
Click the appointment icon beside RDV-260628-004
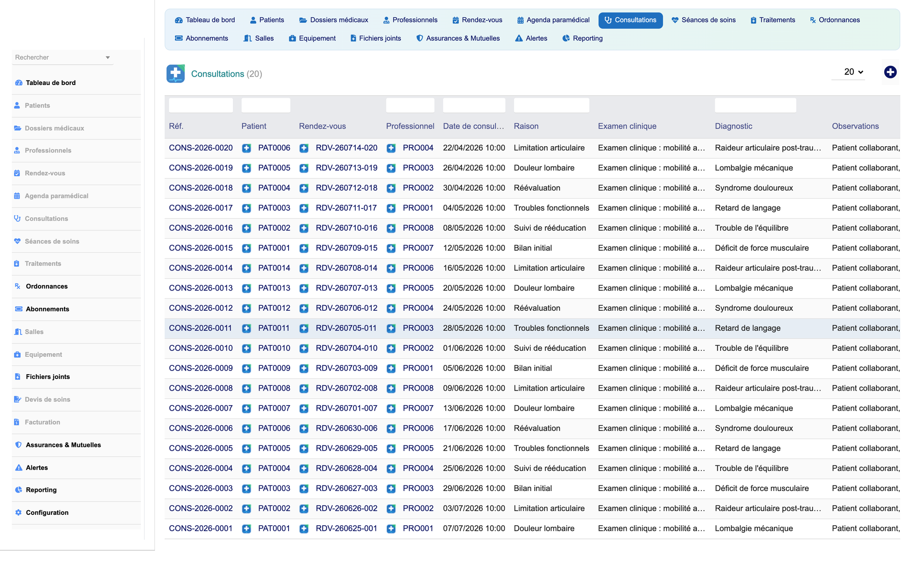point(304,469)
